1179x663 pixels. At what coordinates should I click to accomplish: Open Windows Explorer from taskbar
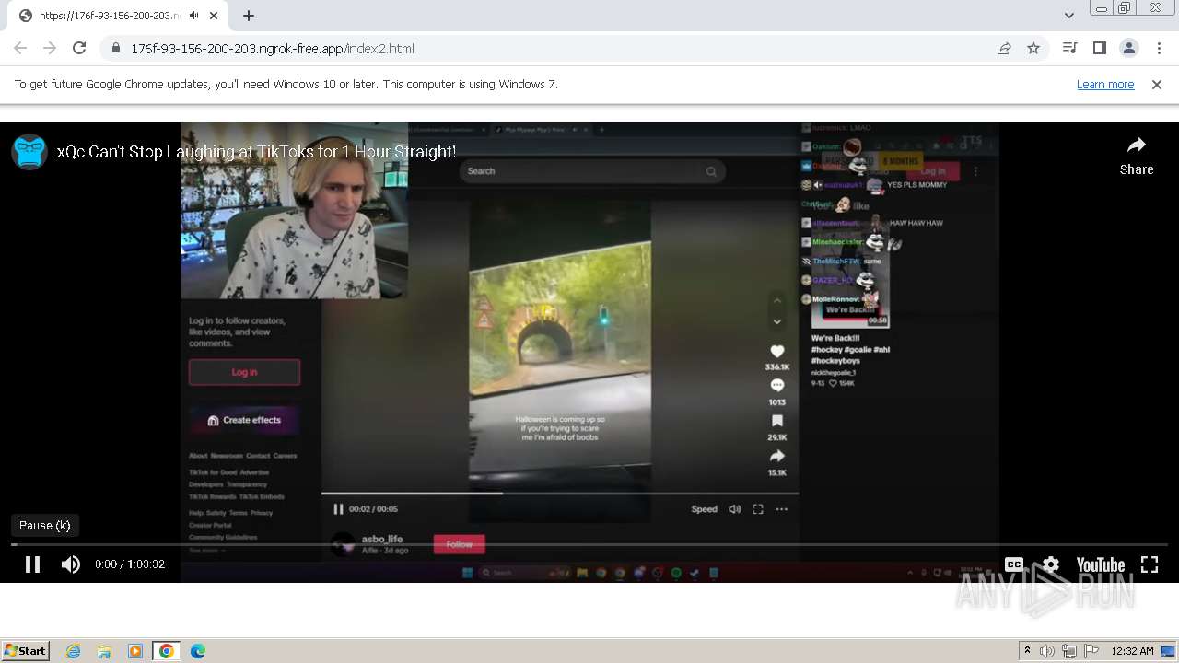(104, 651)
